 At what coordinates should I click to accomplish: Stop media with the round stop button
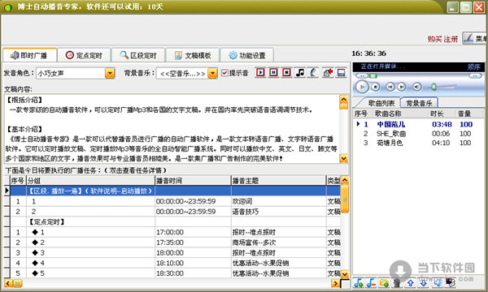coord(376,87)
